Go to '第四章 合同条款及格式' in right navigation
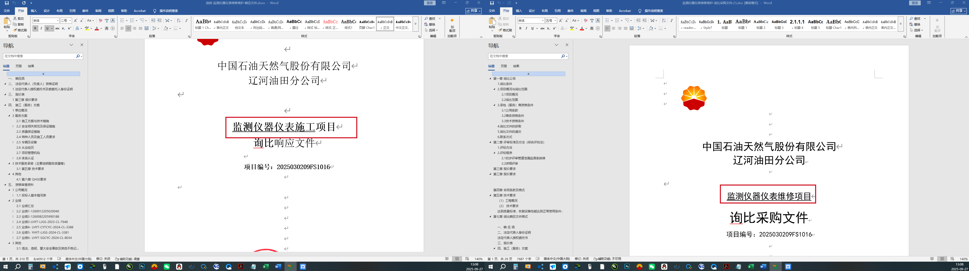This screenshot has width=969, height=271. (509, 190)
